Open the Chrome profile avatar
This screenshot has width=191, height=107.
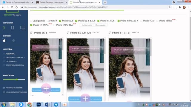tap(184, 7)
